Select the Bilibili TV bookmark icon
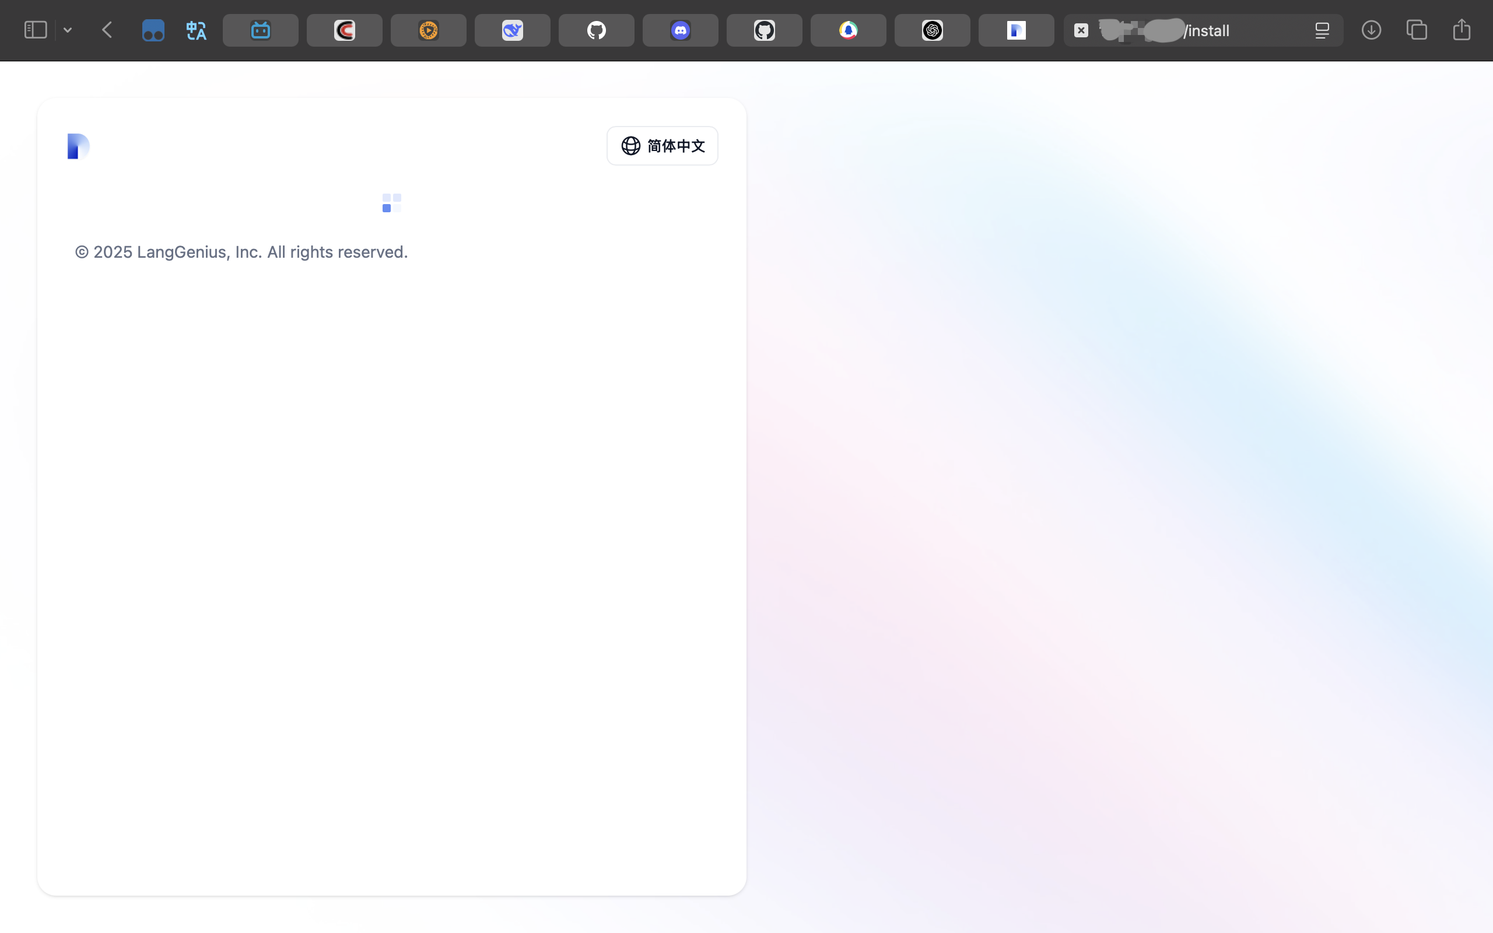Screen dimensions: 1493x933 point(260,30)
